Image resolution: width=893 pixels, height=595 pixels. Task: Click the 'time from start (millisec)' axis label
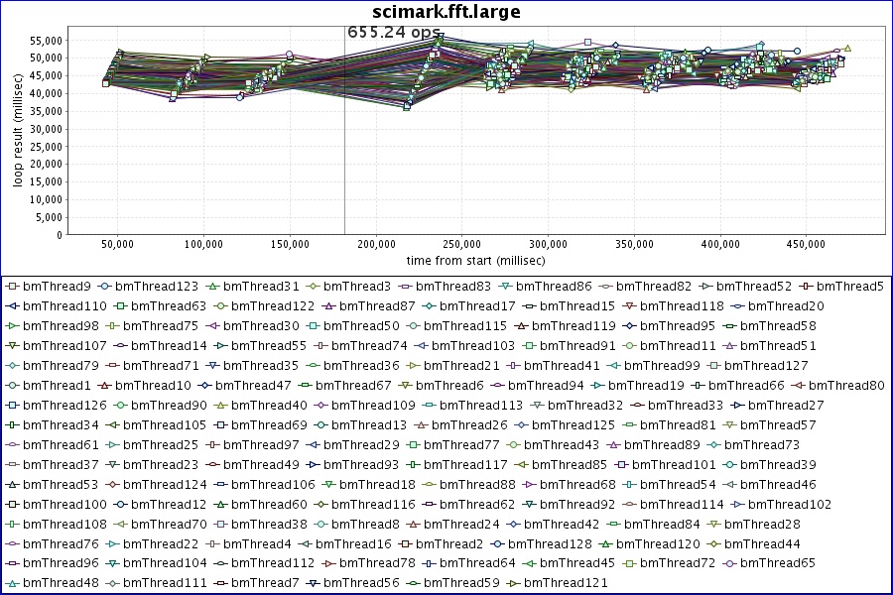click(x=475, y=259)
